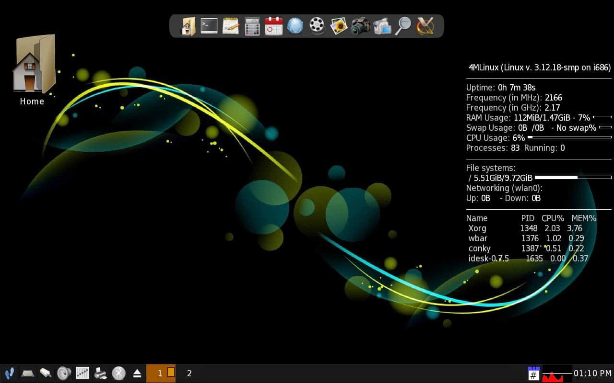Open the home folder icon in dock
Screen dimensions: 614x383
pyautogui.click(x=188, y=26)
